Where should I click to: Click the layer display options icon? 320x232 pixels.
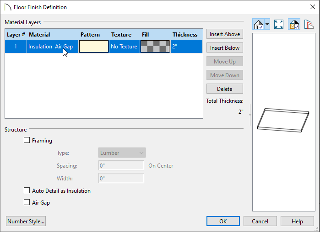309,24
